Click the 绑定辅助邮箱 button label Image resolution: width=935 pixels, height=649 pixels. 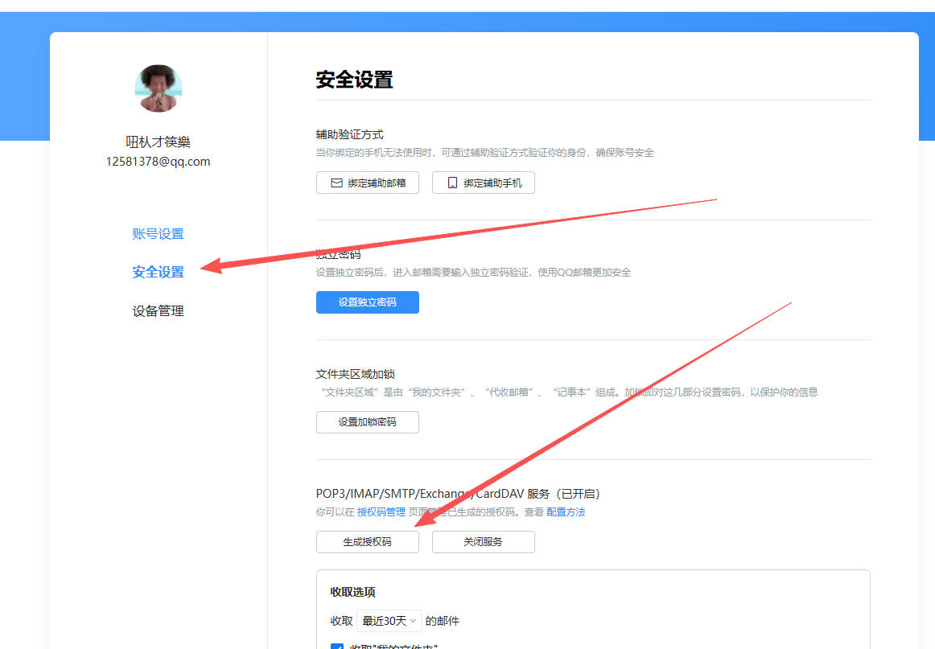(377, 183)
